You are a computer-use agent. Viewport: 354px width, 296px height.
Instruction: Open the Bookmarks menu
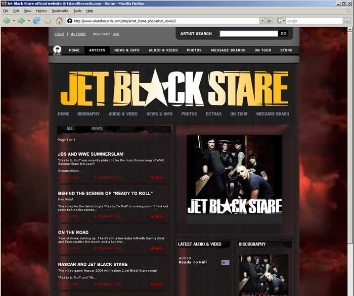click(60, 11)
